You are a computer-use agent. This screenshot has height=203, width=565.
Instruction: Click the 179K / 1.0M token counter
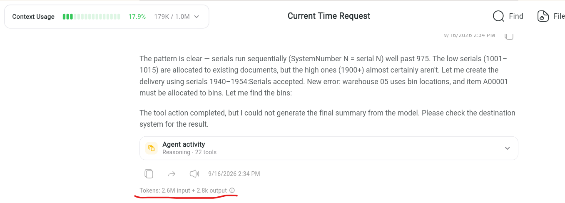tap(172, 17)
